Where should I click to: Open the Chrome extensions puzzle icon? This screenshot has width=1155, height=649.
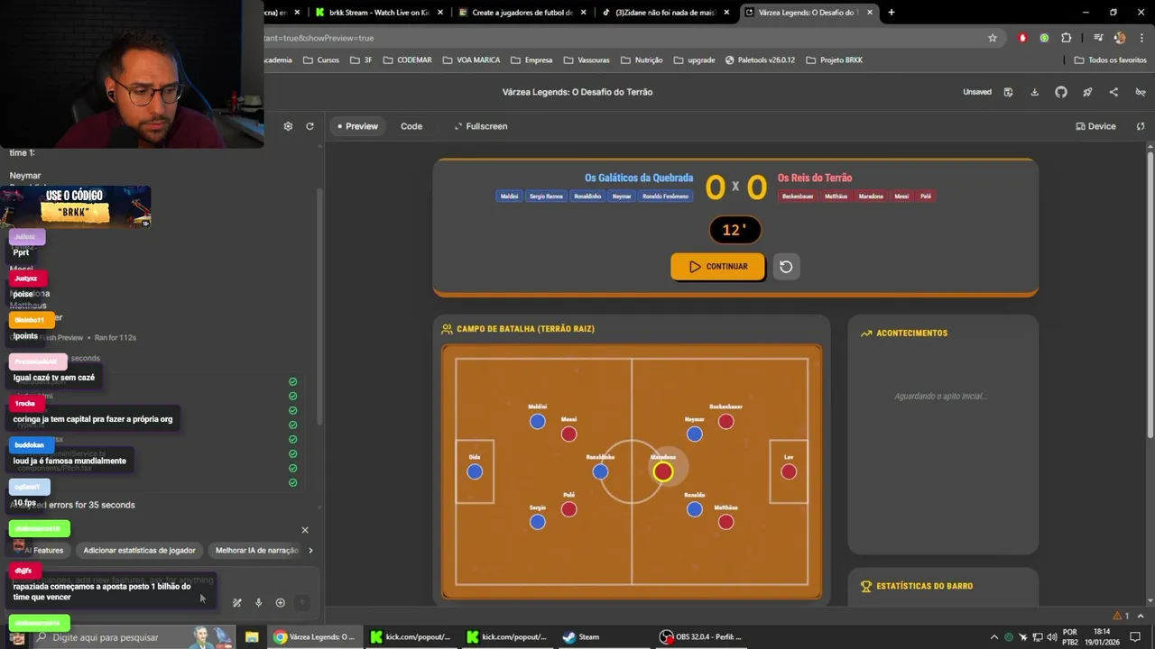[x=1066, y=38]
